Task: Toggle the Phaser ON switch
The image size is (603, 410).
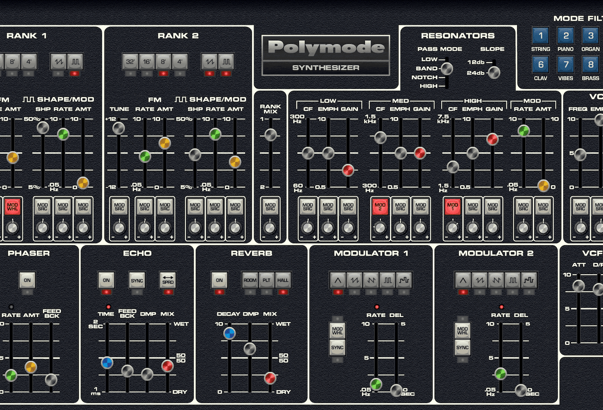Action: point(27,280)
